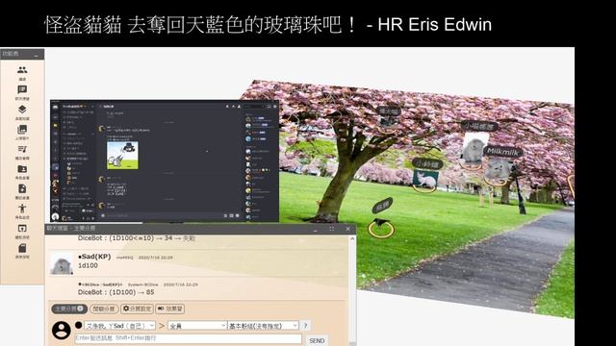
Task: Click the Discord pinned messages icon in the header
Action: pos(233,107)
